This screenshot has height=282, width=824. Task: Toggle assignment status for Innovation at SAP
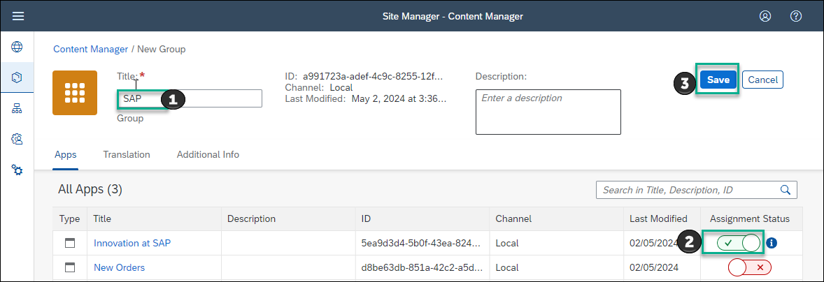tap(739, 243)
